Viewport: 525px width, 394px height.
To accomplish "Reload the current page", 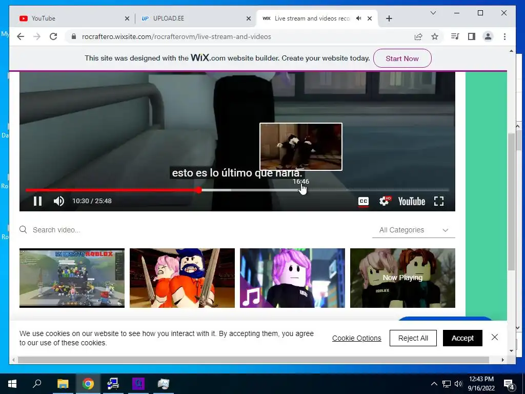I will [x=53, y=36].
